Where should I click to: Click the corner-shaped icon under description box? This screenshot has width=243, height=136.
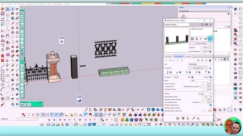pos(201,39)
